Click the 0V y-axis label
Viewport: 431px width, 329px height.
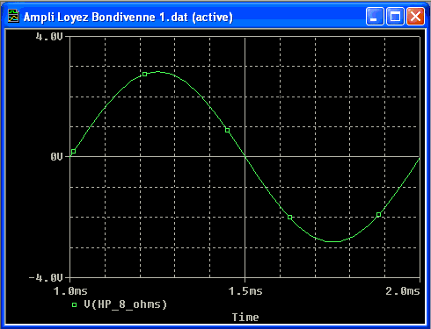[56, 157]
